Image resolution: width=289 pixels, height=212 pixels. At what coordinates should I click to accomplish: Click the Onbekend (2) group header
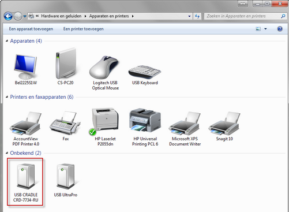click(x=25, y=153)
